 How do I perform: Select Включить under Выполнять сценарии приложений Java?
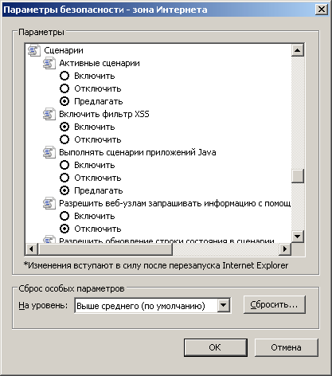point(64,165)
